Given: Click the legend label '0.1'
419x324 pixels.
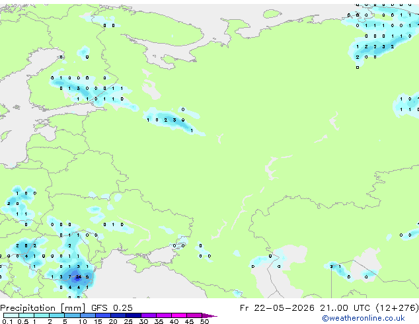Looking at the screenshot, I should point(7,321).
